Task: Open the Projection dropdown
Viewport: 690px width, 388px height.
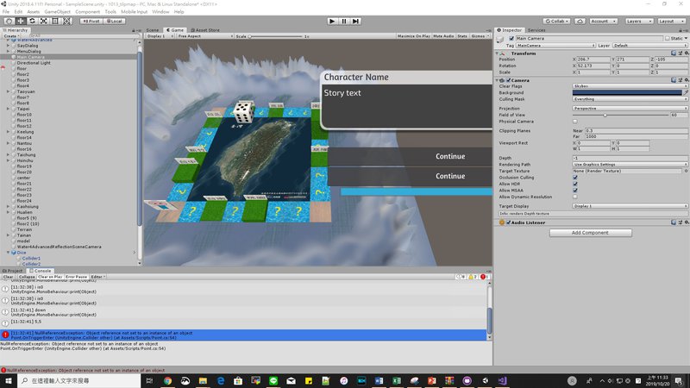Action: (630, 109)
